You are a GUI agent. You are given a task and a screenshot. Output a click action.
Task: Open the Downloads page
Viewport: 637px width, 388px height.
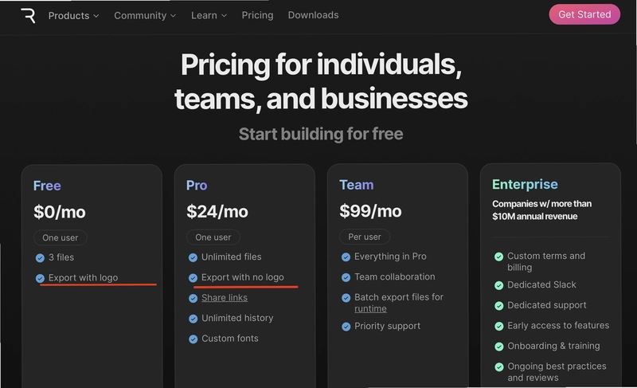pos(313,15)
